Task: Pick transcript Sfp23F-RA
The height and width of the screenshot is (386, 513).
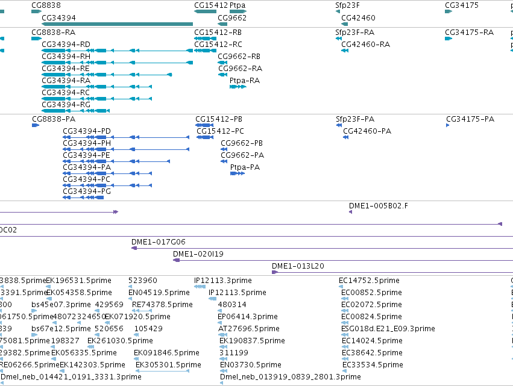Action: 354,33
